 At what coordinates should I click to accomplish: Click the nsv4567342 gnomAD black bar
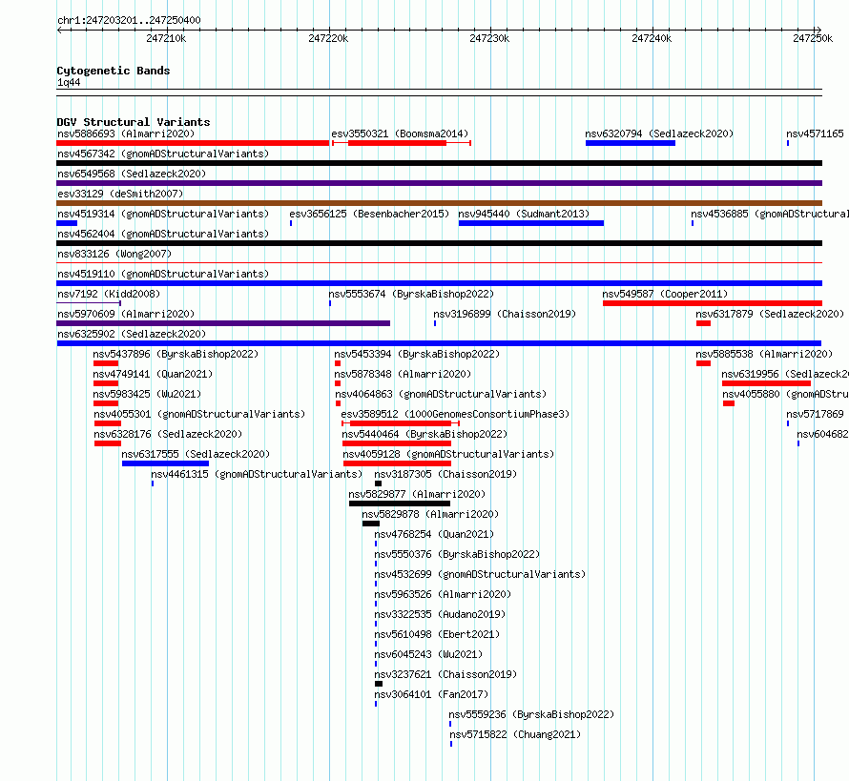(439, 163)
